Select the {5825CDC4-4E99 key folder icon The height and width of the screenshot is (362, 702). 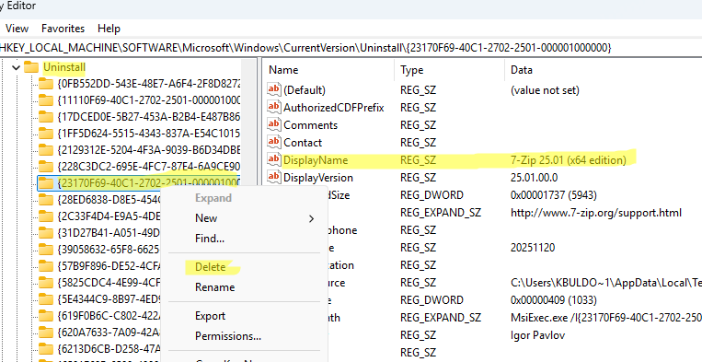[46, 282]
